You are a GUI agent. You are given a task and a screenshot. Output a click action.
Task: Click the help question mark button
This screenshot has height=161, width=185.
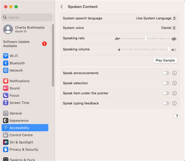(x=177, y=116)
